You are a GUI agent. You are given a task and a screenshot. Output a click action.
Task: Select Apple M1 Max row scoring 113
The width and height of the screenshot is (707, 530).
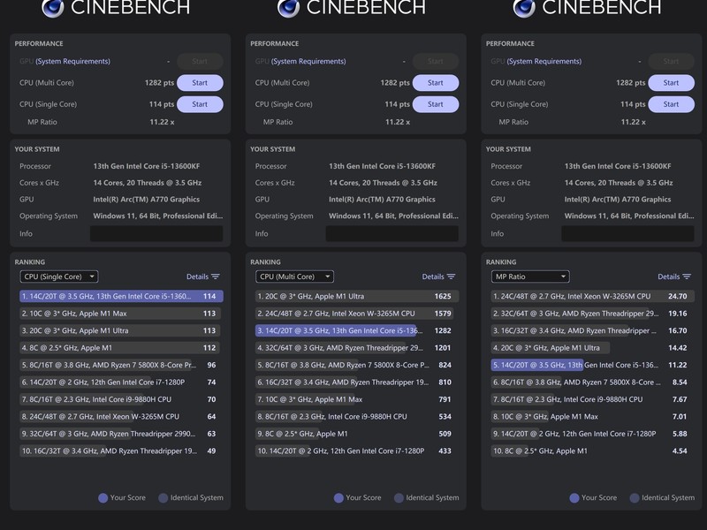pyautogui.click(x=121, y=314)
